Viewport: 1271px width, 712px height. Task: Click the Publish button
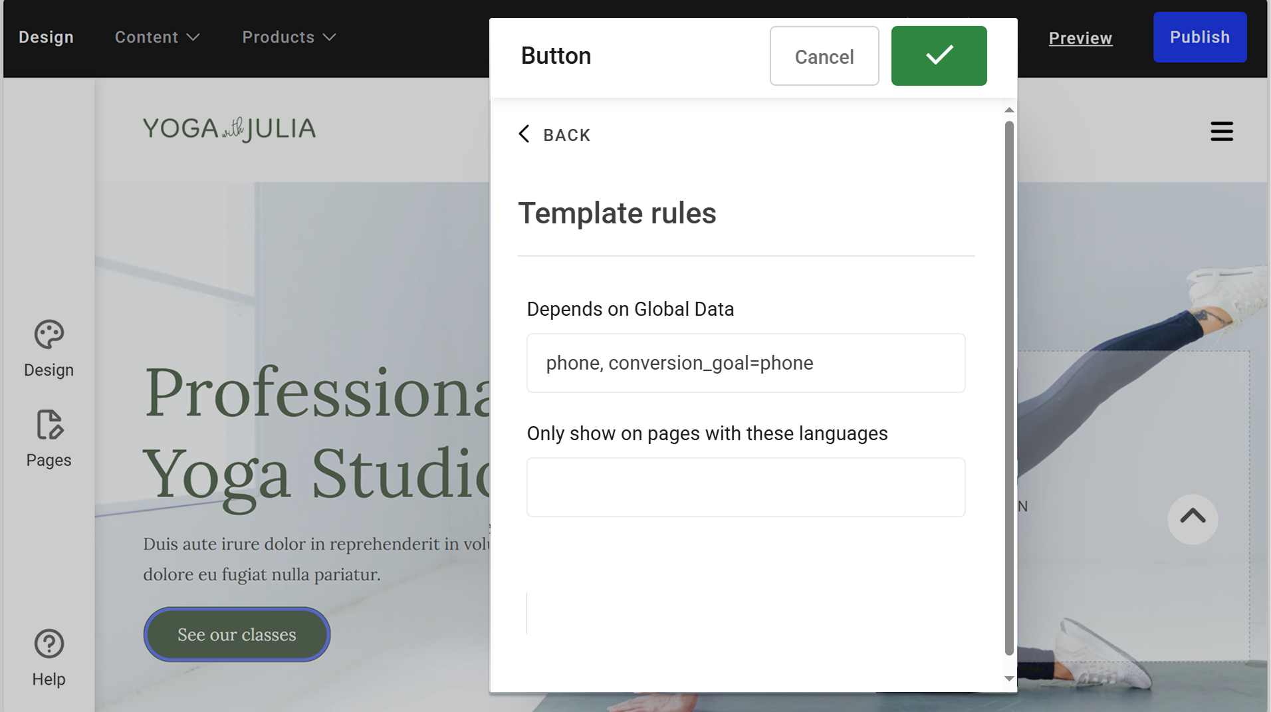pos(1199,37)
